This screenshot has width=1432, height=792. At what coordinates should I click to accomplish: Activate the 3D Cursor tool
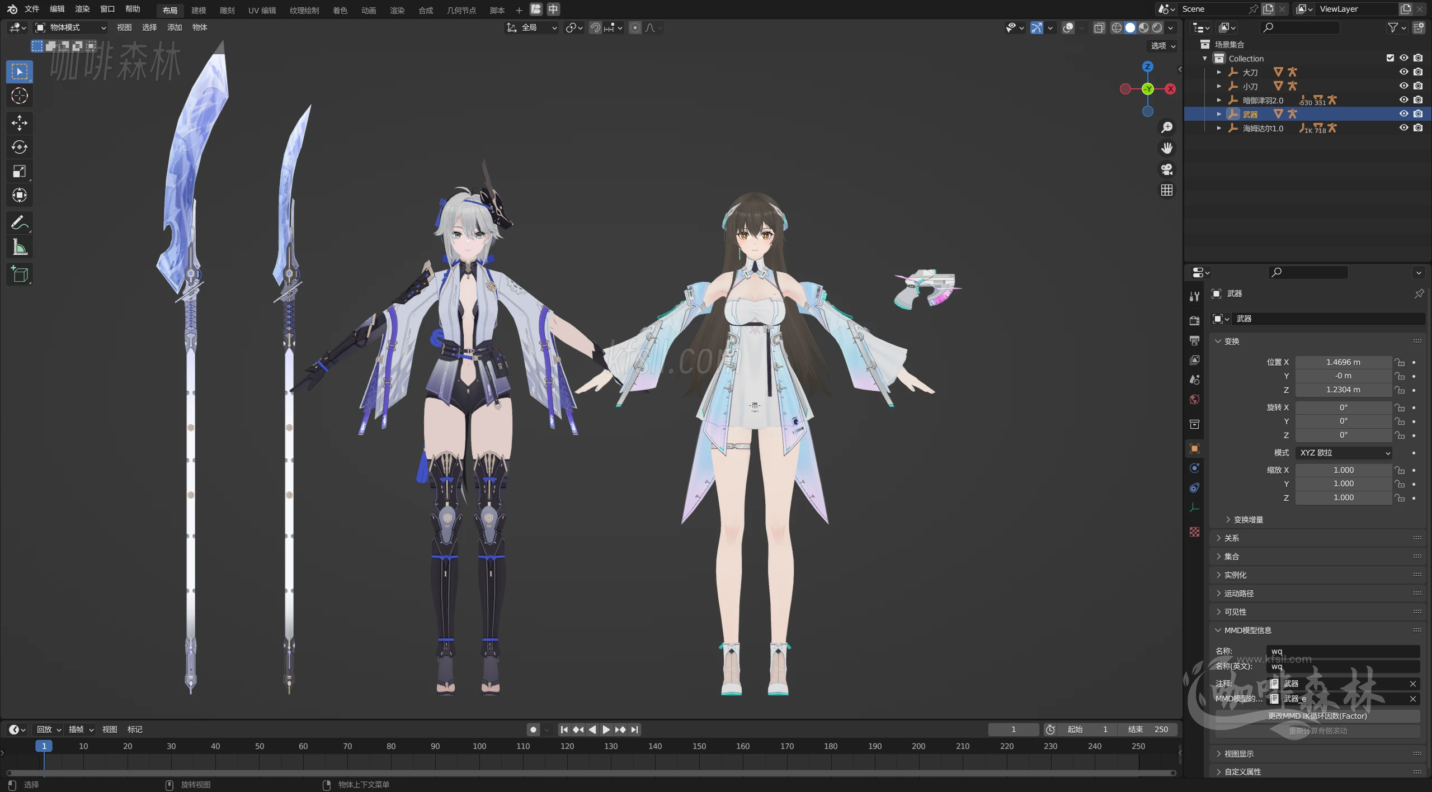coord(20,96)
